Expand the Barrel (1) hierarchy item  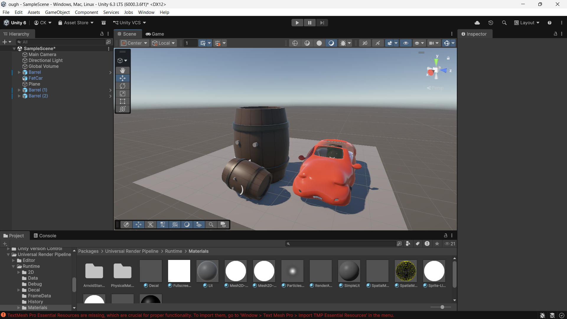pyautogui.click(x=19, y=90)
